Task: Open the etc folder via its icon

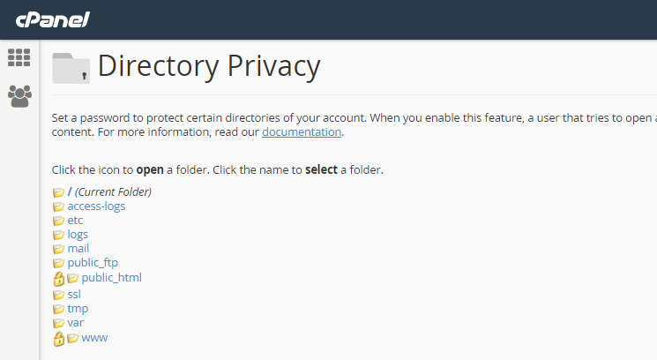Action: 58,221
